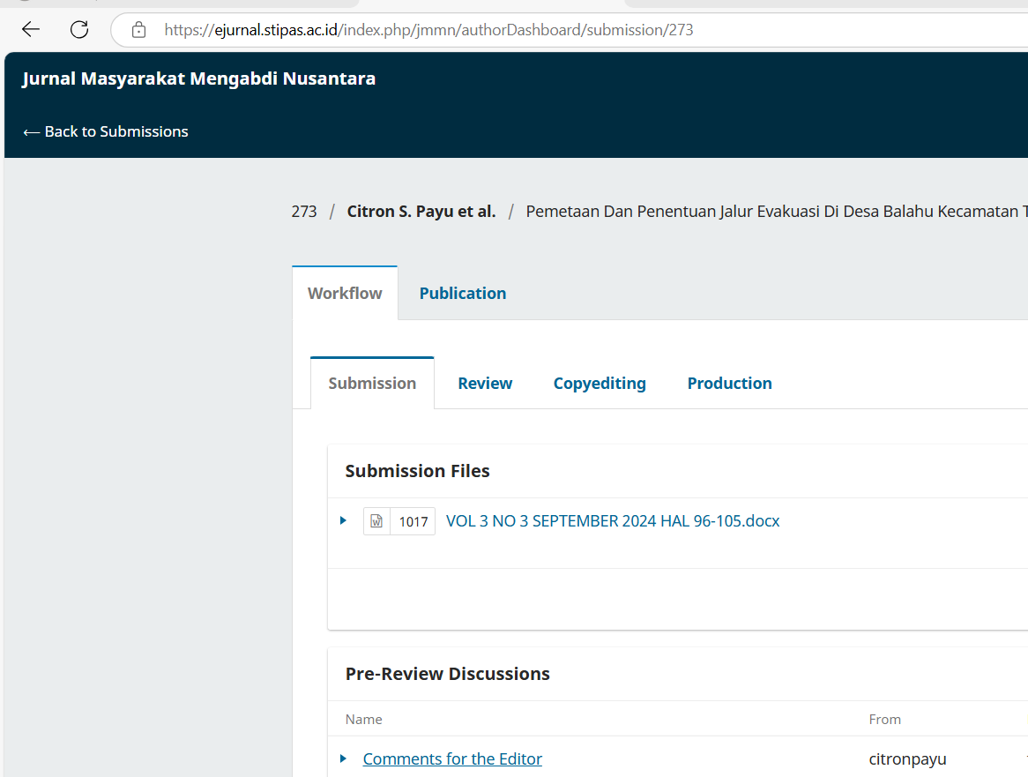The height and width of the screenshot is (777, 1028).
Task: Select the Submission stage tab
Action: coord(372,384)
